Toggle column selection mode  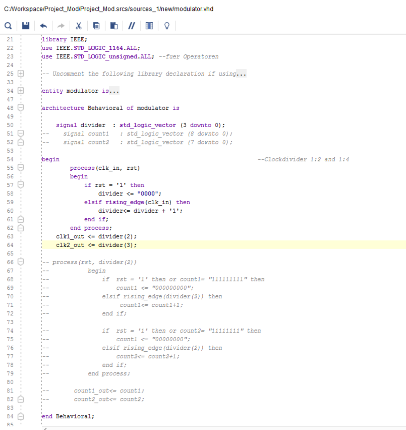click(x=149, y=26)
